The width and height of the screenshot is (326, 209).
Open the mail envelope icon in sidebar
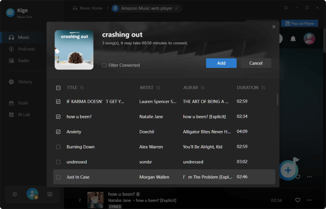[50, 194]
